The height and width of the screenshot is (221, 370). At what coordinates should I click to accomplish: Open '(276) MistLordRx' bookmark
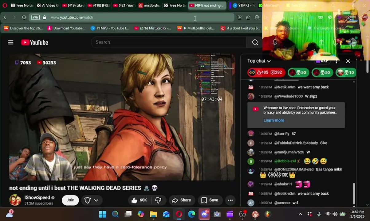pos(153,28)
